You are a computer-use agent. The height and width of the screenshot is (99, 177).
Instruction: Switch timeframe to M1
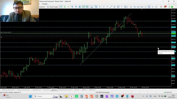(x=131, y=7)
